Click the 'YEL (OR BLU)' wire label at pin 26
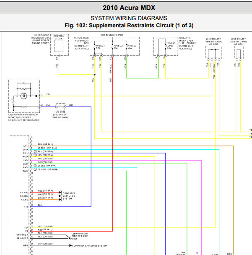 coord(45,226)
